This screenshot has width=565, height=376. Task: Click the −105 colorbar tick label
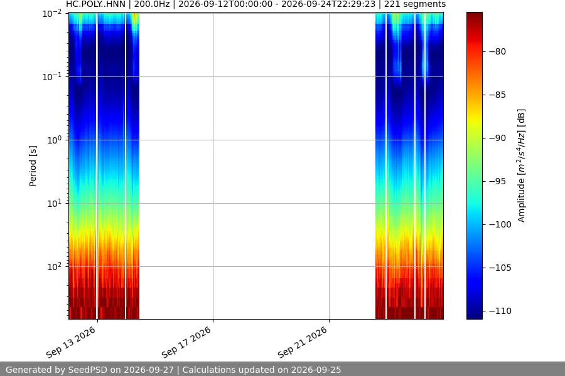click(x=500, y=268)
